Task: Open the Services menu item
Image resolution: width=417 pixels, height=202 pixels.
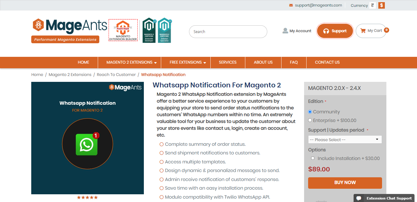Action: tap(228, 62)
